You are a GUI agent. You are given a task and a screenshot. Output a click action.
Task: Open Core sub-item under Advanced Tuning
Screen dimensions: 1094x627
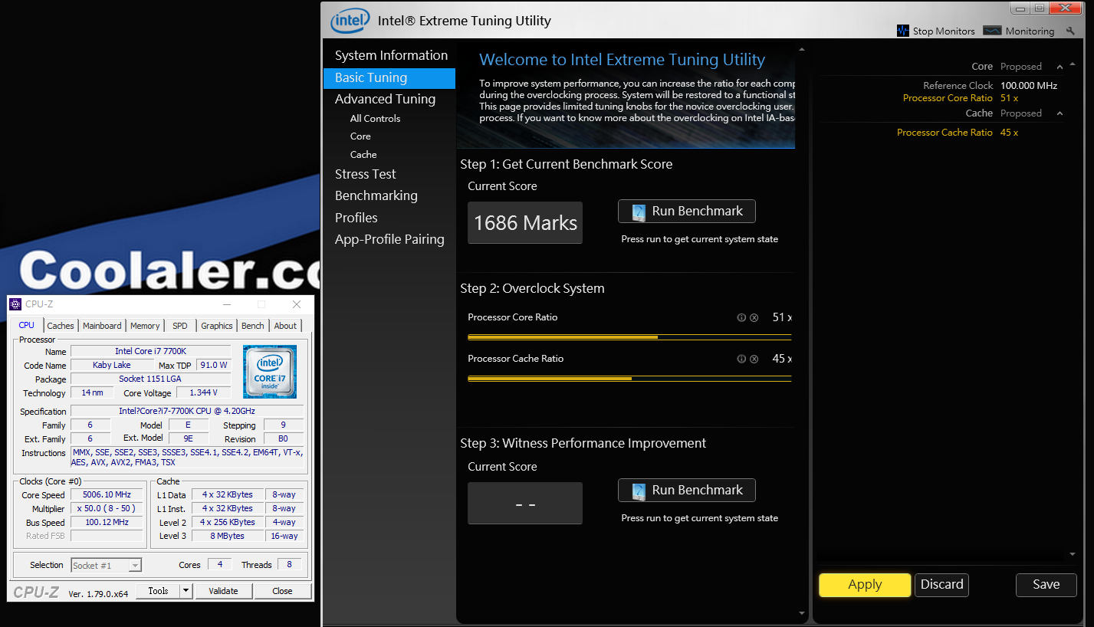[x=360, y=136]
